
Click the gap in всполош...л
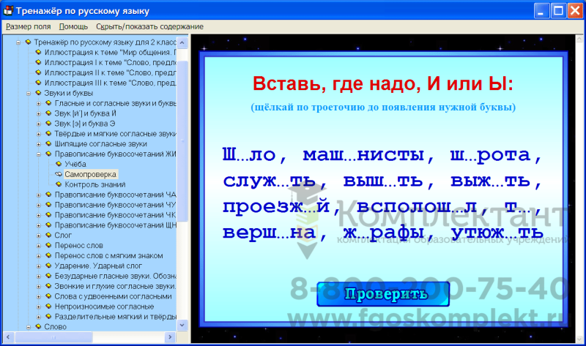pos(457,211)
